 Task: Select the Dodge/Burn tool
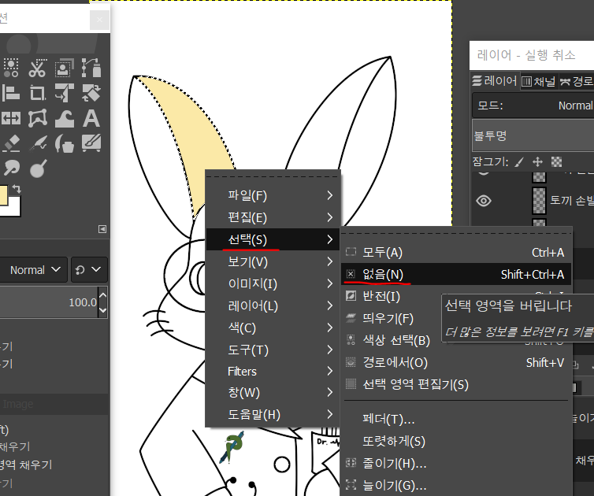click(38, 168)
